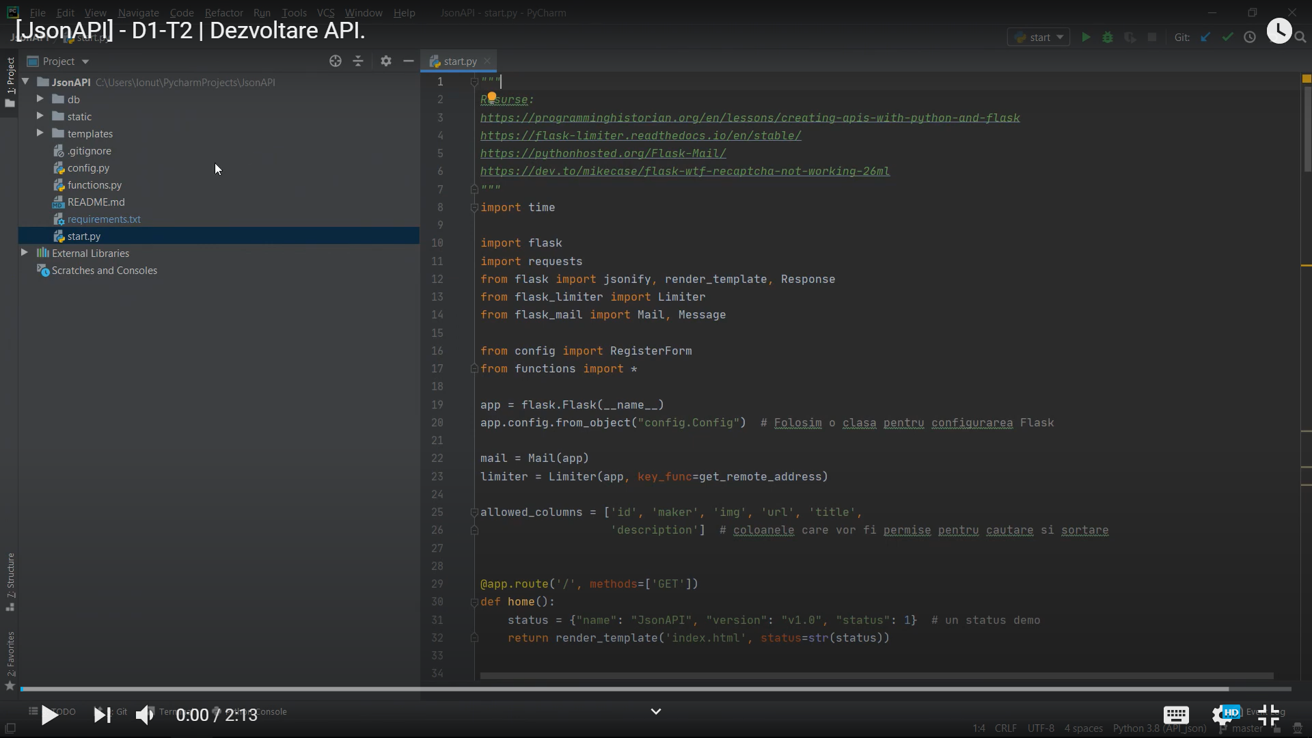Viewport: 1312px width, 738px height.
Task: Expand the db folder
Action: (40, 99)
